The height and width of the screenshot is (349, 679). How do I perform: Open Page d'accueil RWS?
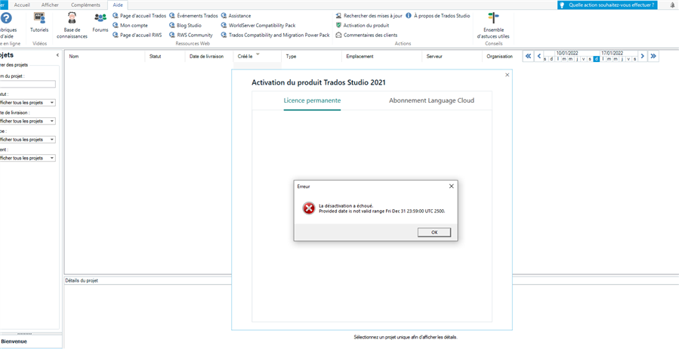137,35
